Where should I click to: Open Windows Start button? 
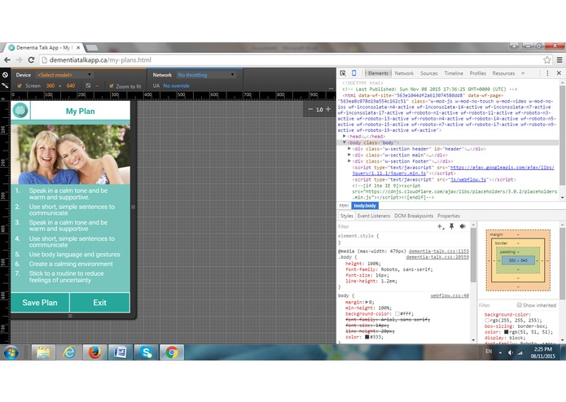[11, 352]
